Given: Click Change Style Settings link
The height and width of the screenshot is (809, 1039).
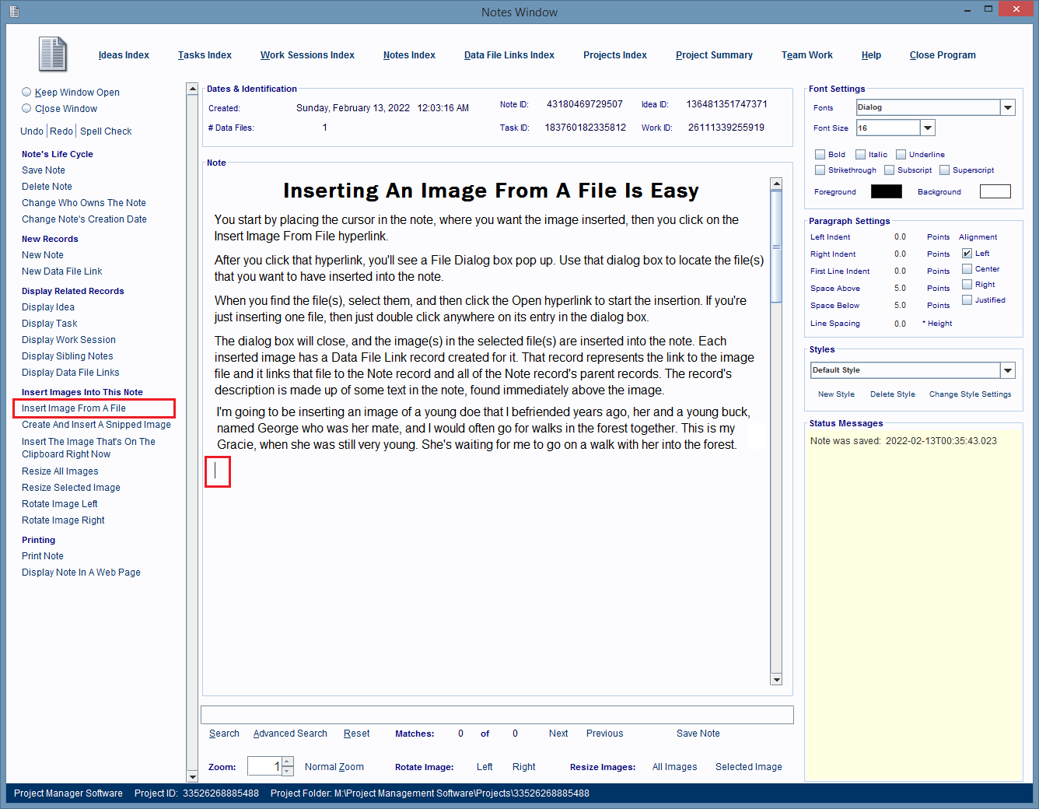Looking at the screenshot, I should 970,394.
